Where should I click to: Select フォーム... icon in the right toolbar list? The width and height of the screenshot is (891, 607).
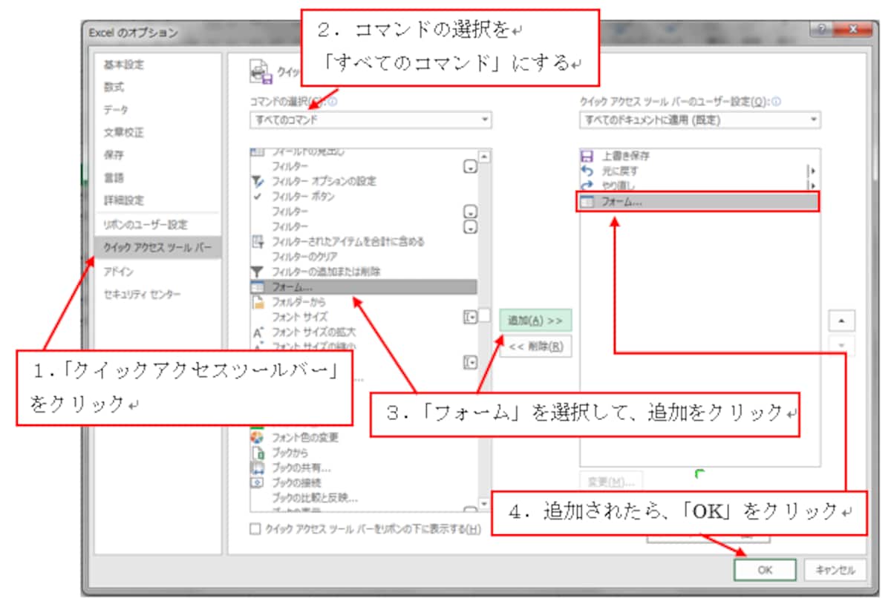coord(587,202)
